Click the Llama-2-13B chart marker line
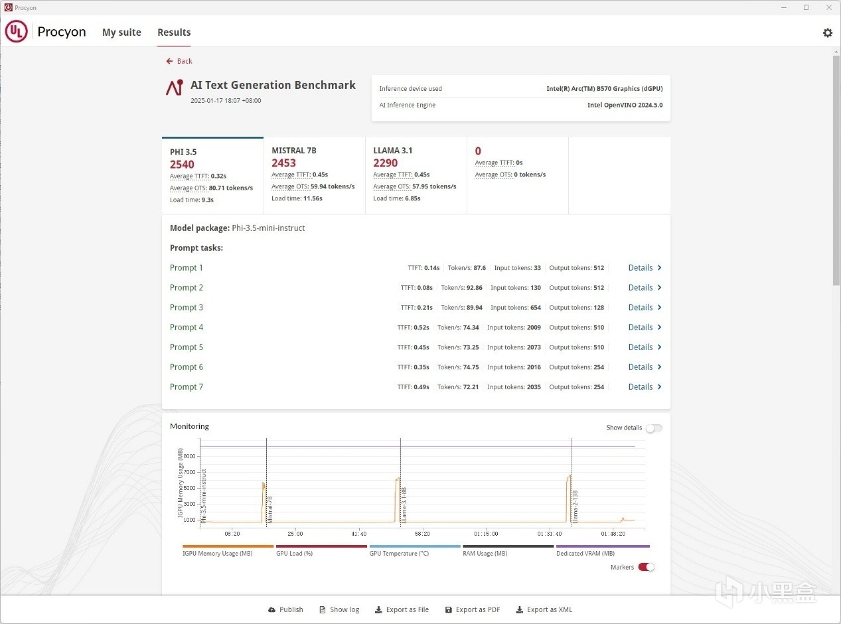Screen dimensions: 841x624 click(572, 482)
